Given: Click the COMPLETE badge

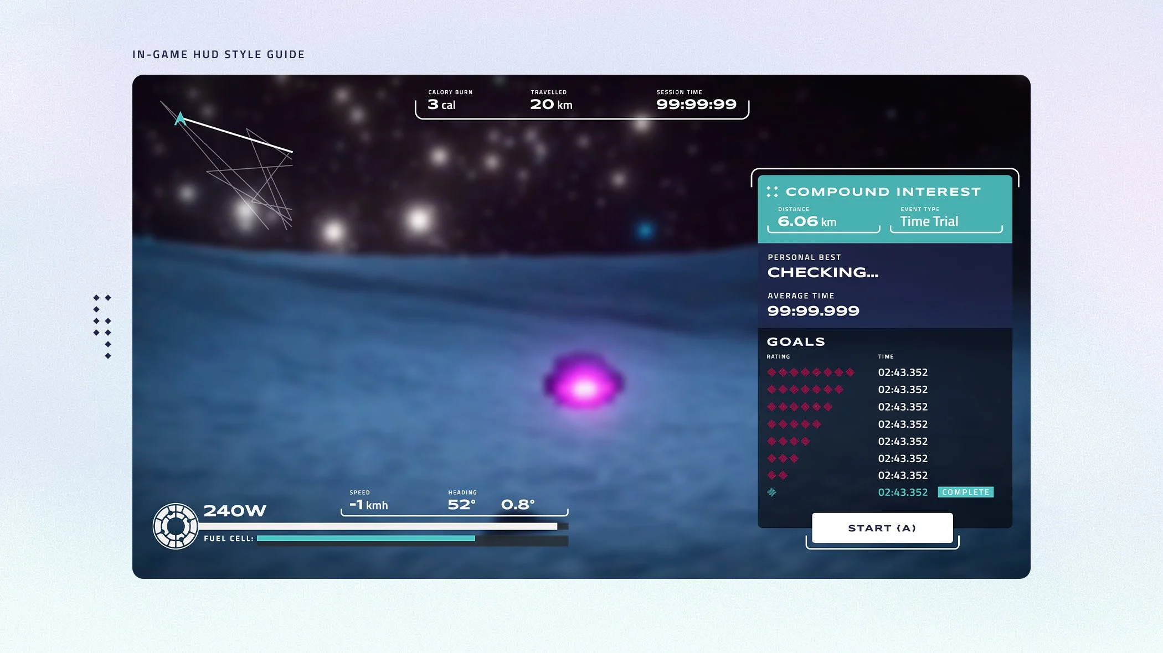Looking at the screenshot, I should [x=965, y=492].
